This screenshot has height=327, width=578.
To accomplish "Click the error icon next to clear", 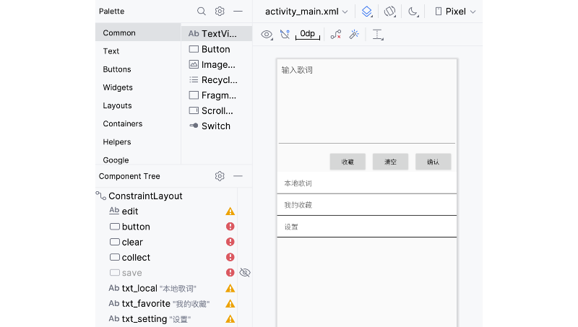I will tap(230, 242).
